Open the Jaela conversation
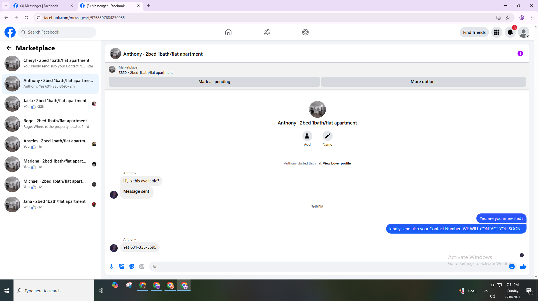Viewport: 538px width, 301px height. coord(50,104)
